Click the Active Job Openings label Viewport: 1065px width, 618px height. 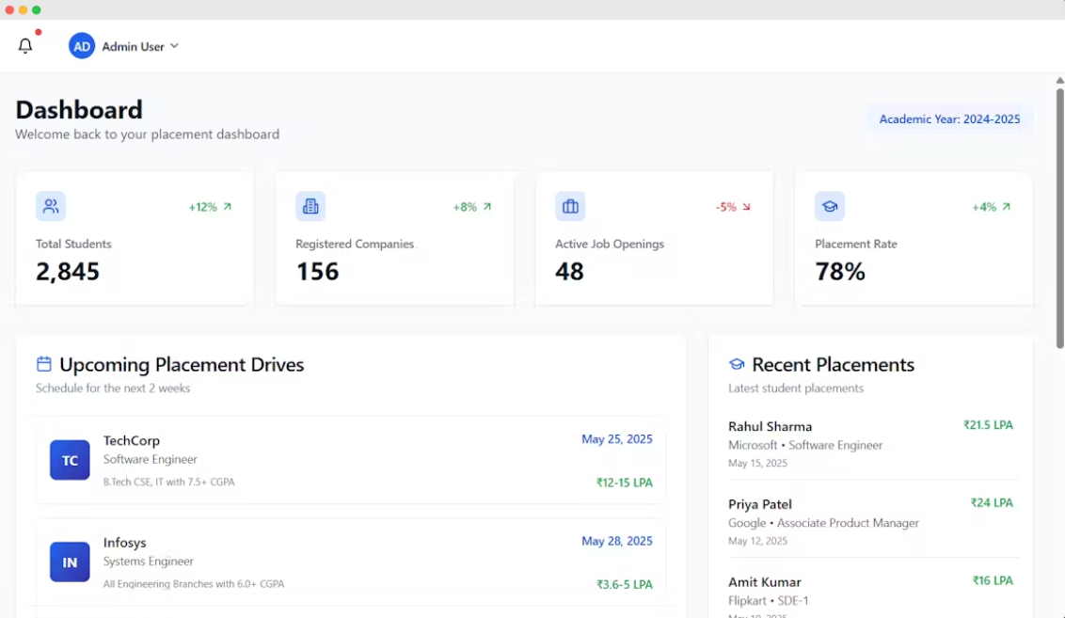pyautogui.click(x=610, y=243)
